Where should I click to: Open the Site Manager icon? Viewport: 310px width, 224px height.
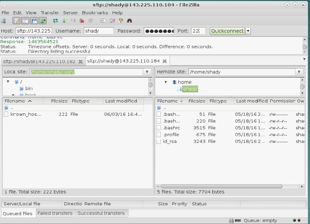tap(3, 21)
